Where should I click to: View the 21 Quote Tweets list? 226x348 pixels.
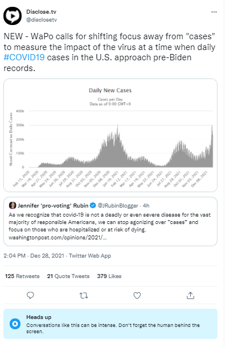pyautogui.click(x=68, y=276)
